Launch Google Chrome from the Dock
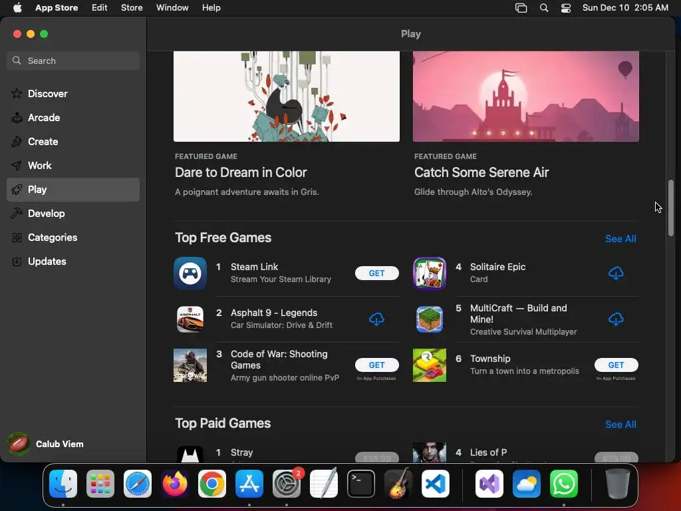The image size is (681, 511). click(212, 484)
